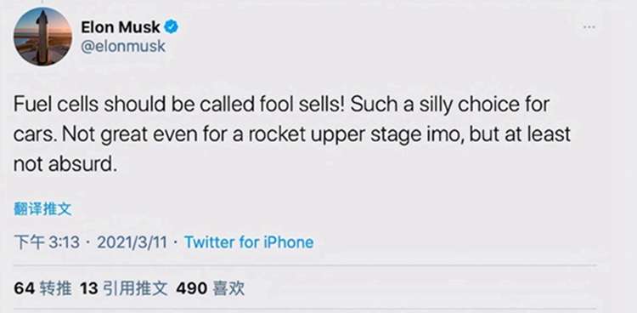View the 64 转推 retweets list

pyautogui.click(x=42, y=288)
